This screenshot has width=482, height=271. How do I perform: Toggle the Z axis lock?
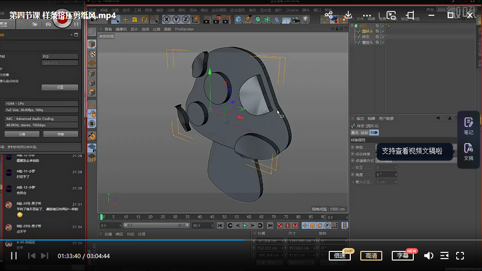point(185,20)
